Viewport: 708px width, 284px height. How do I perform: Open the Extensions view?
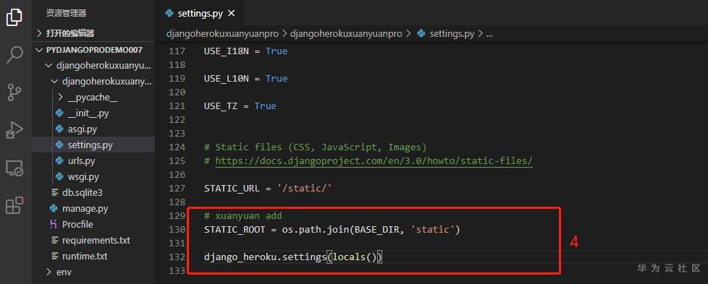click(x=14, y=205)
